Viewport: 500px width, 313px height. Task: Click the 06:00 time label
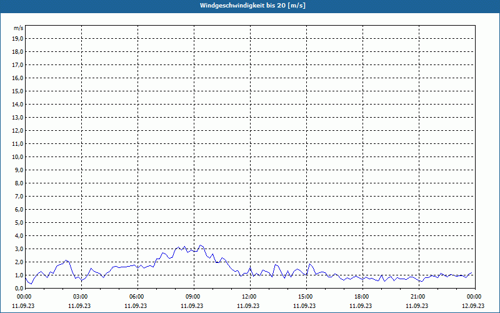click(x=137, y=297)
